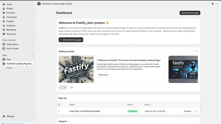Click the Online Store icon

point(4,44)
